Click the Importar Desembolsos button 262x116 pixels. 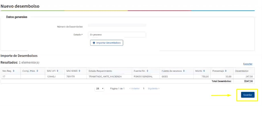pyautogui.click(x=107, y=43)
